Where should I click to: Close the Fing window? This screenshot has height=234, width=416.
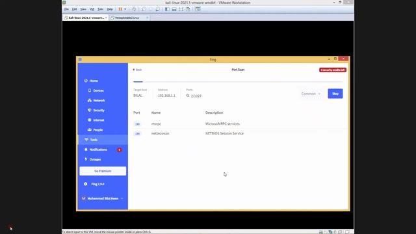pyautogui.click(x=344, y=58)
